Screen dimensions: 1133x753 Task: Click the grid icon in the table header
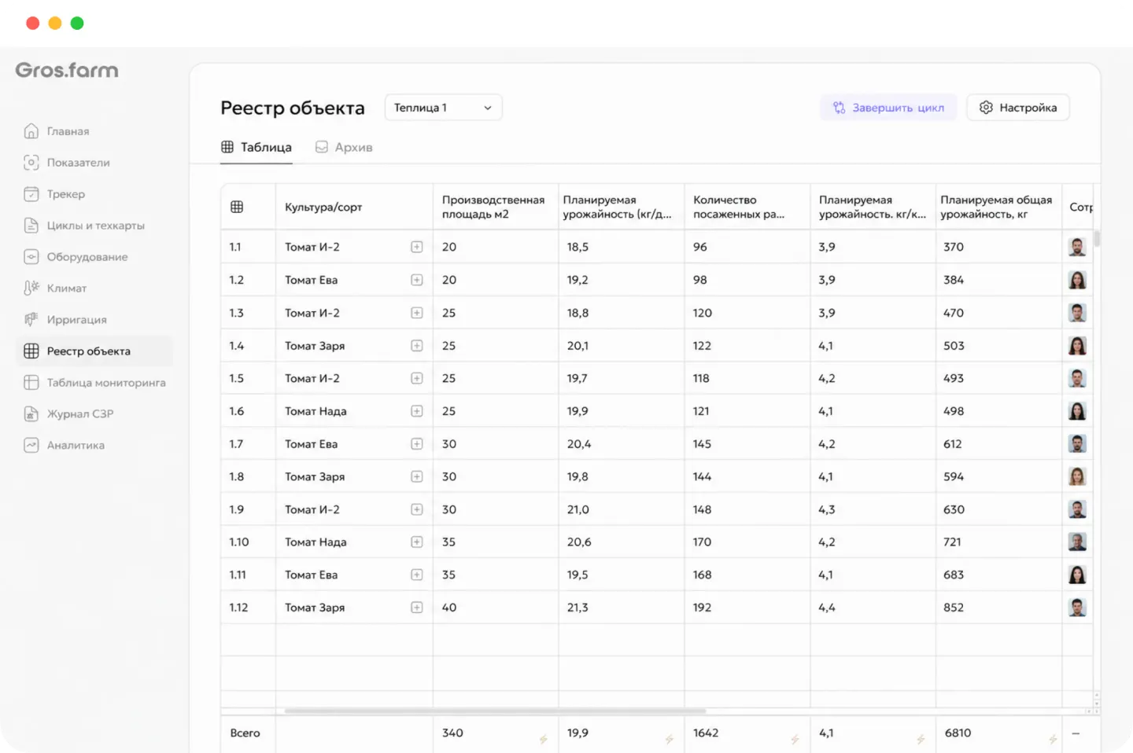tap(237, 207)
